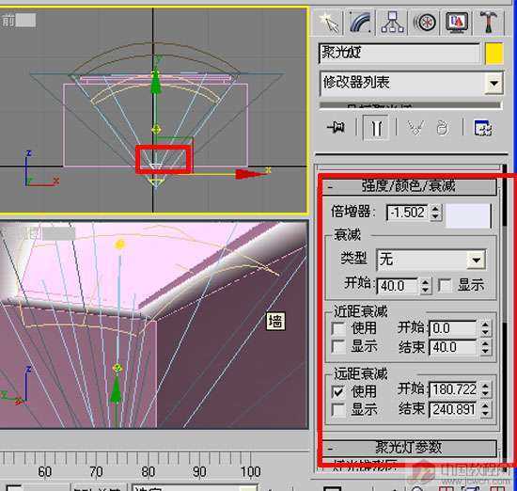Open the Hierarchy command panel tab
Screen dimensions: 517x491
[x=392, y=23]
